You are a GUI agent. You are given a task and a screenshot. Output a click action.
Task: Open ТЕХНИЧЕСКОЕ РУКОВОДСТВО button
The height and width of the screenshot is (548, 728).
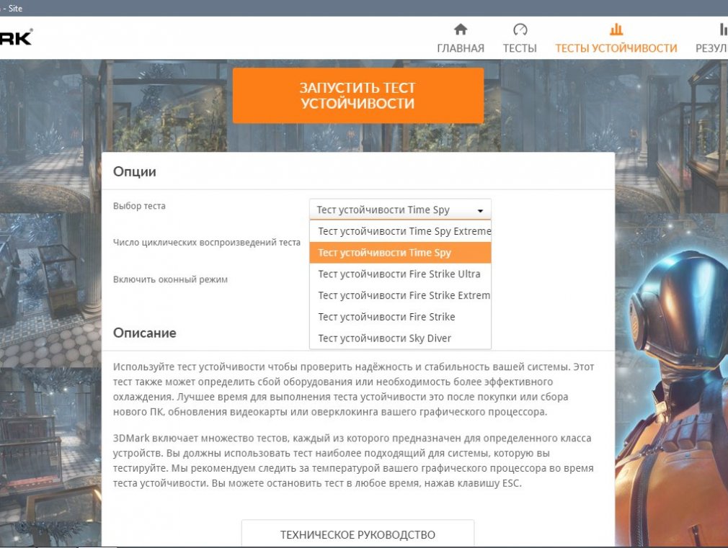tap(358, 534)
